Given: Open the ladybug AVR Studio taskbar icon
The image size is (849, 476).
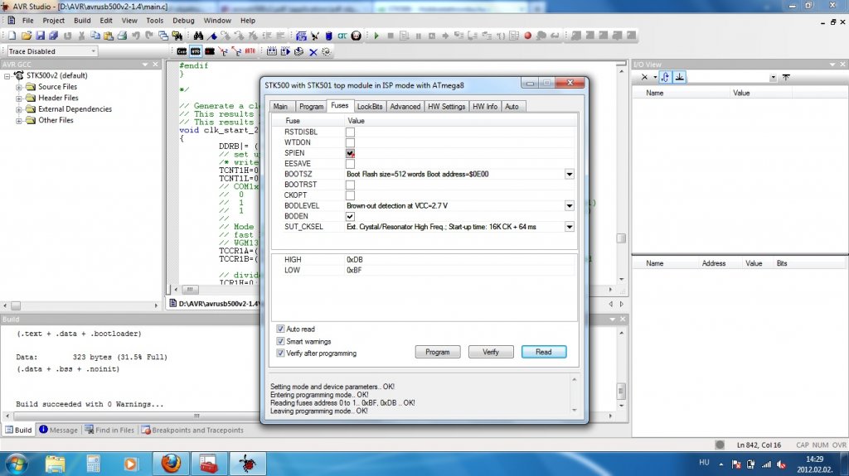Looking at the screenshot, I should [248, 464].
